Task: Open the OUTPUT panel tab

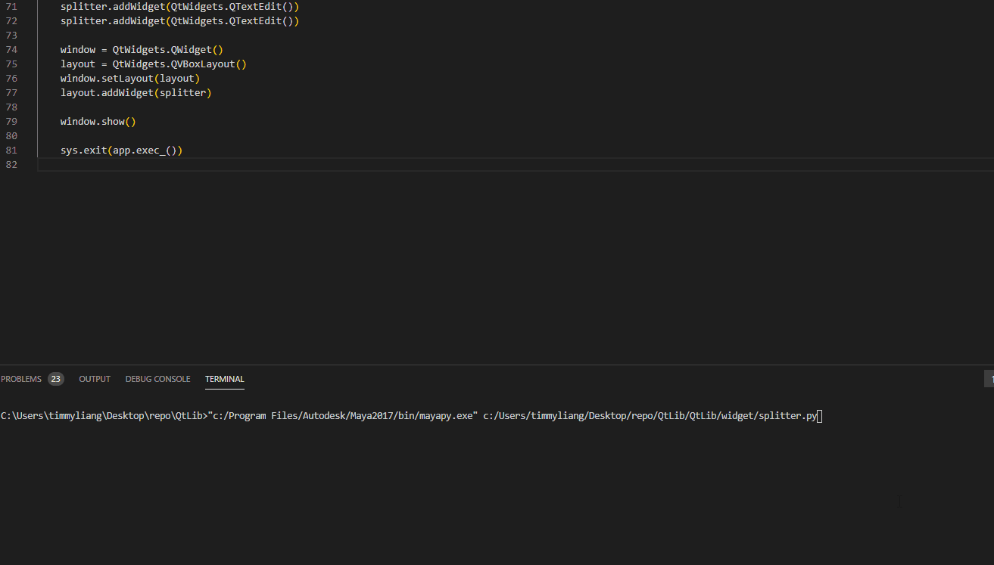Action: click(95, 379)
